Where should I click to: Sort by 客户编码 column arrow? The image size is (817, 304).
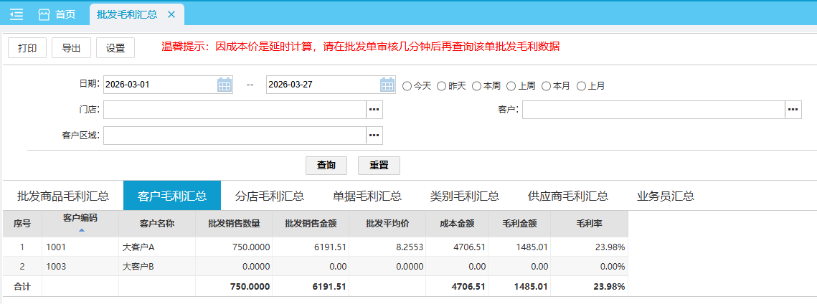81,230
